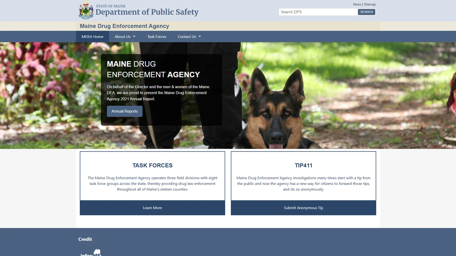Click the TIP411 card heading
The width and height of the screenshot is (456, 256).
(304, 165)
